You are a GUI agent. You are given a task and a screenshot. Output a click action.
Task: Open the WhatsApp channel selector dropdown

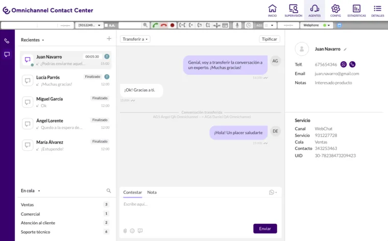[x=273, y=193]
